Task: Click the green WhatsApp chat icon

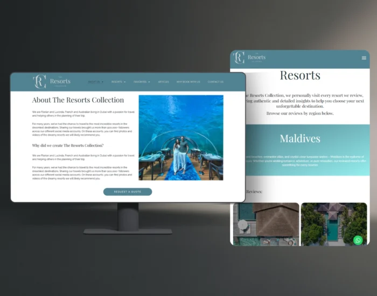Action: [x=358, y=240]
